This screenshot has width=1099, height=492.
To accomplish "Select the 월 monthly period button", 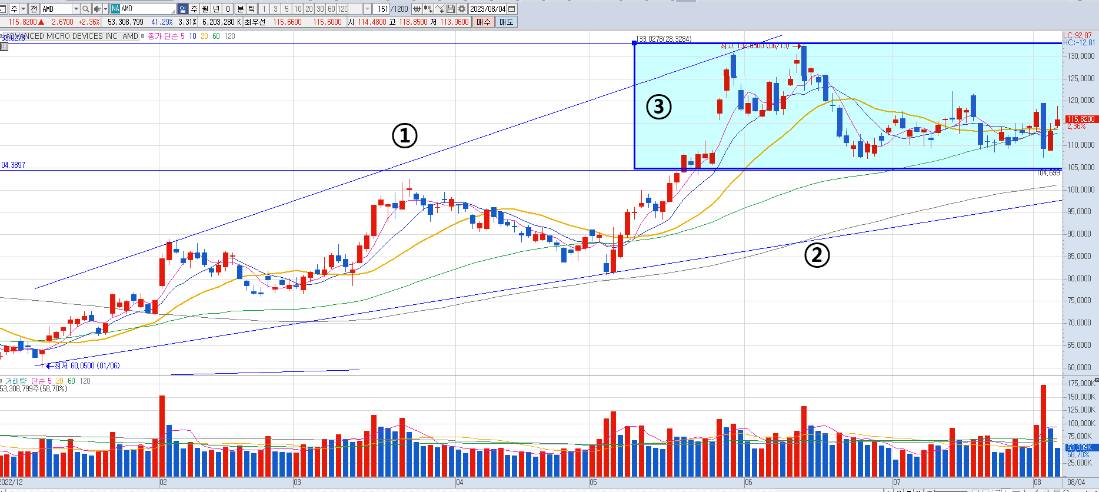I will (205, 9).
